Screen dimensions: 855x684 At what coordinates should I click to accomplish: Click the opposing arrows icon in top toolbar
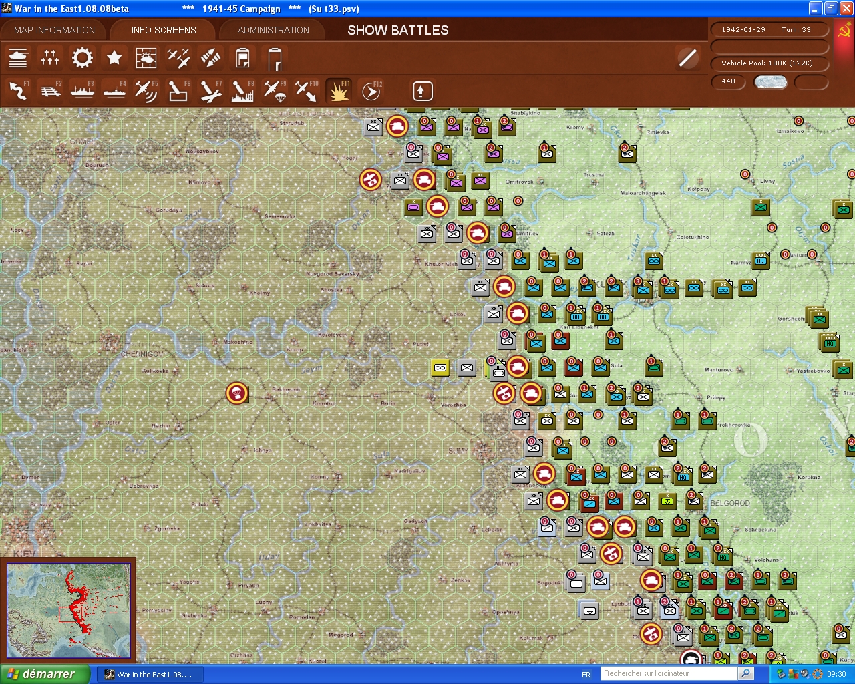pos(210,58)
